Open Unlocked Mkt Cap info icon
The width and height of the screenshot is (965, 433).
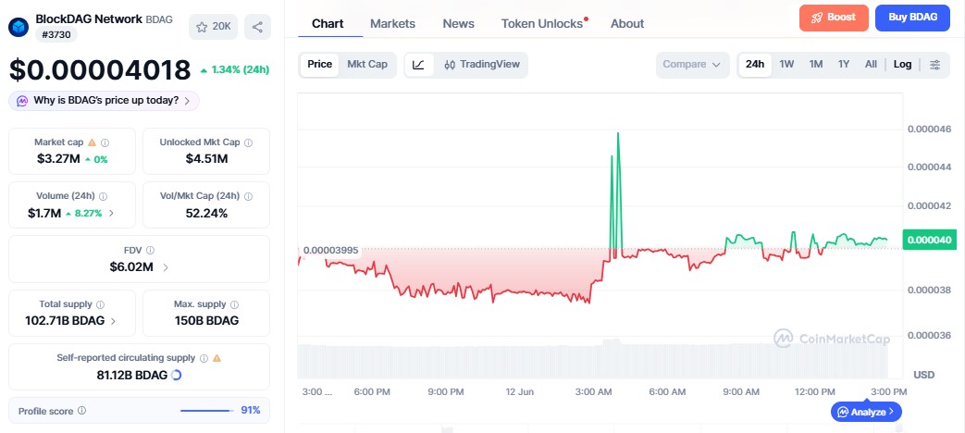click(x=248, y=142)
